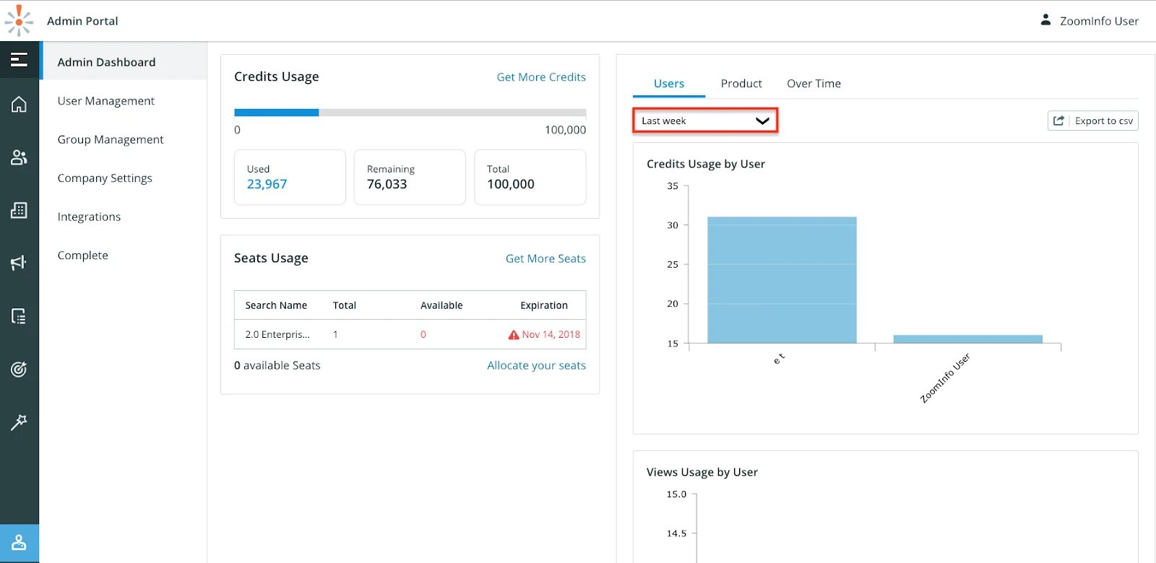
Task: Open the company building sidebar icon
Action: point(20,210)
